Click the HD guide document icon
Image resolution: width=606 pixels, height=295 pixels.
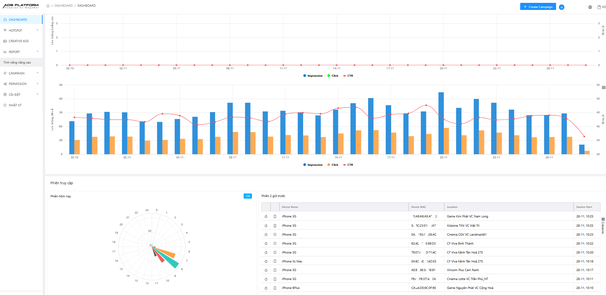pos(599,7)
